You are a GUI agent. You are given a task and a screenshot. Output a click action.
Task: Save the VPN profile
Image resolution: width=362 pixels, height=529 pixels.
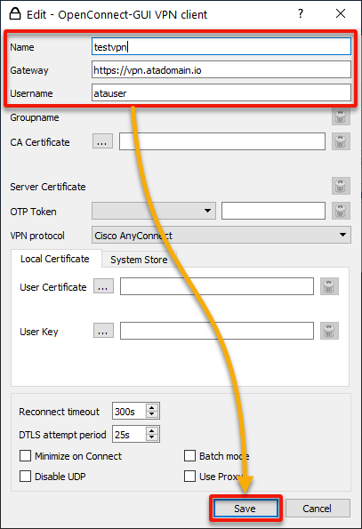[245, 508]
